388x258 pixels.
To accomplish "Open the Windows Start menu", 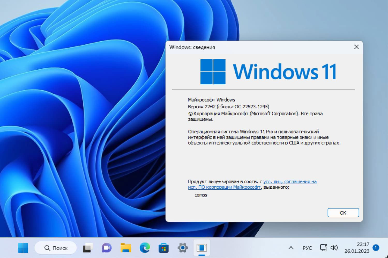I will 23,248.
